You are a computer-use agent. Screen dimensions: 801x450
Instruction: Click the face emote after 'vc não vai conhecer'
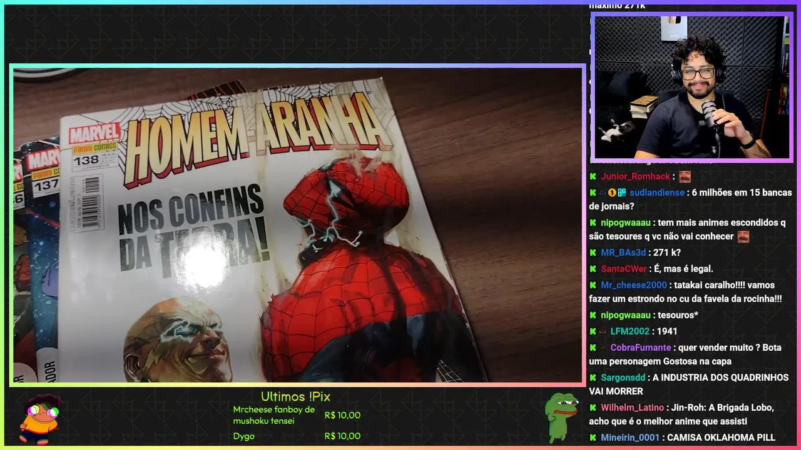tap(743, 236)
